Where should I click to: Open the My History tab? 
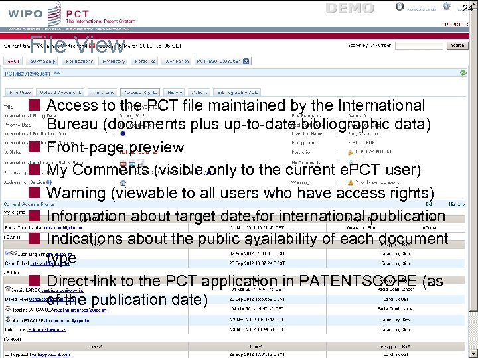[114, 61]
